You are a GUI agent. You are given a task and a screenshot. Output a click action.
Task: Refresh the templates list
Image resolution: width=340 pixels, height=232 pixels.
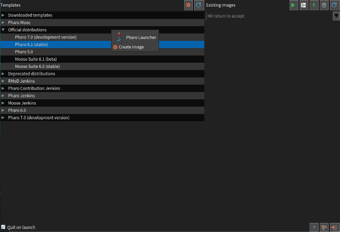(198, 5)
